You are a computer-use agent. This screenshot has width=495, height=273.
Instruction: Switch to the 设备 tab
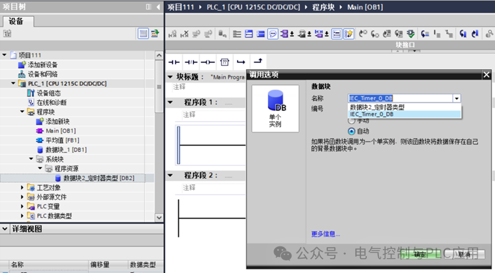(x=16, y=21)
